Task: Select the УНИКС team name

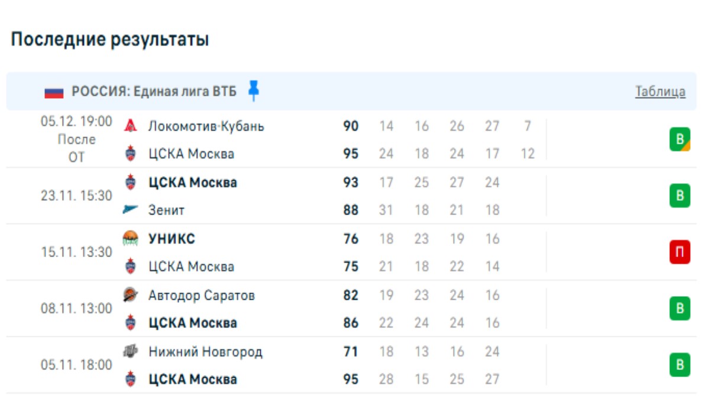Action: (171, 239)
